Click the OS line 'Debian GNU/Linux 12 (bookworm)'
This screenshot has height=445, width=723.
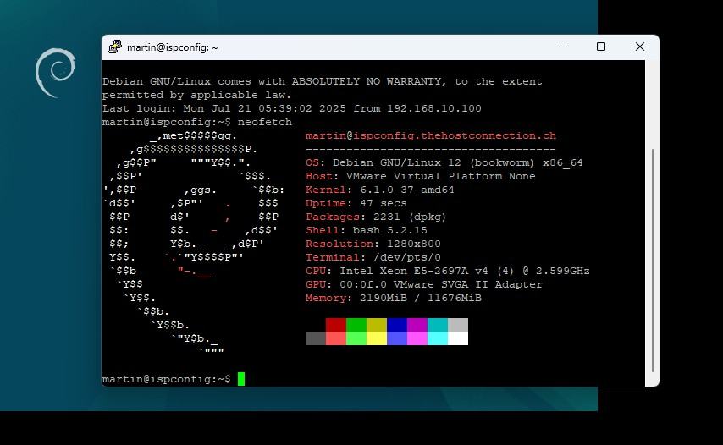(433, 163)
